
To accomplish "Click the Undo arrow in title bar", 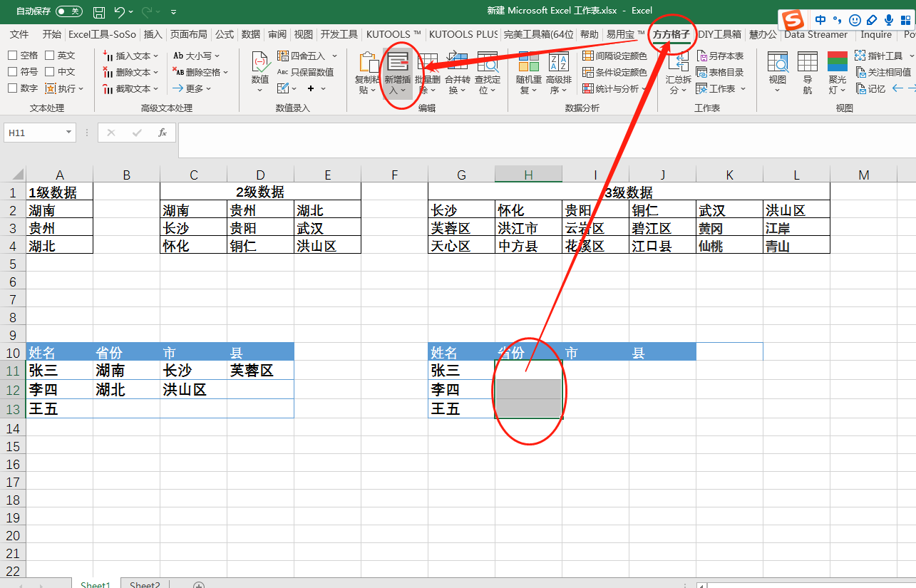I will (119, 11).
